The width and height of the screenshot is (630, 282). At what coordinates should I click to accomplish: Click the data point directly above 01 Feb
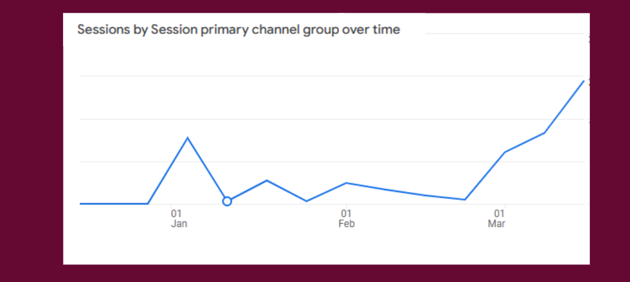coord(346,183)
